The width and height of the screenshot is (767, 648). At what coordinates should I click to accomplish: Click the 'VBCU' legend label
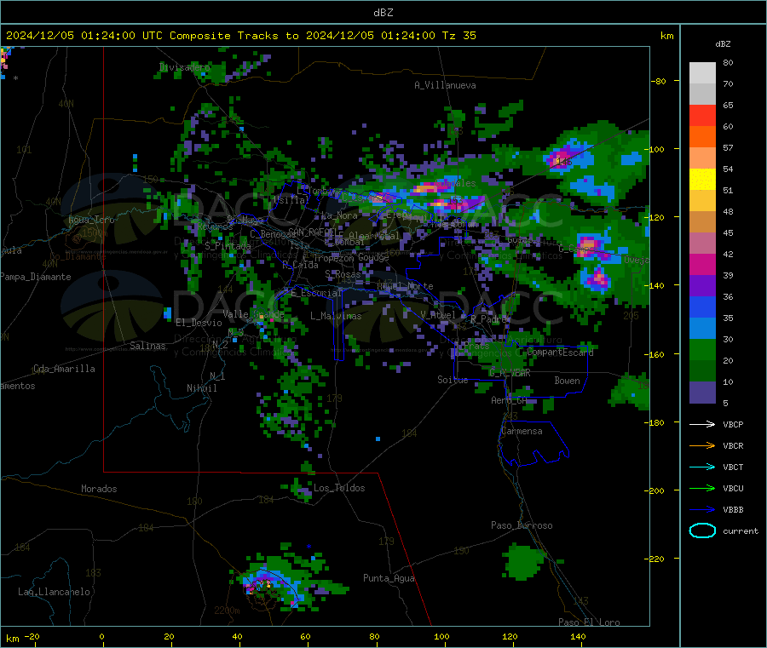[x=733, y=488]
